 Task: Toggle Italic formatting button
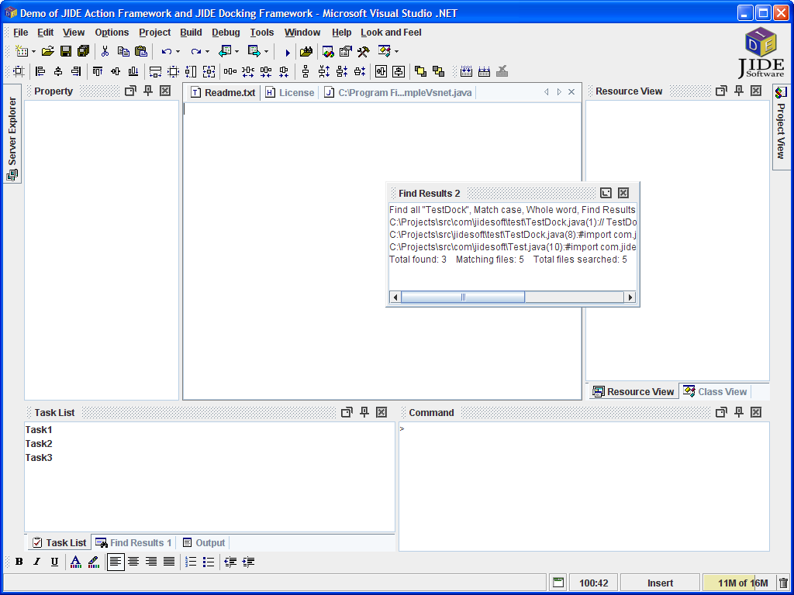[37, 562]
